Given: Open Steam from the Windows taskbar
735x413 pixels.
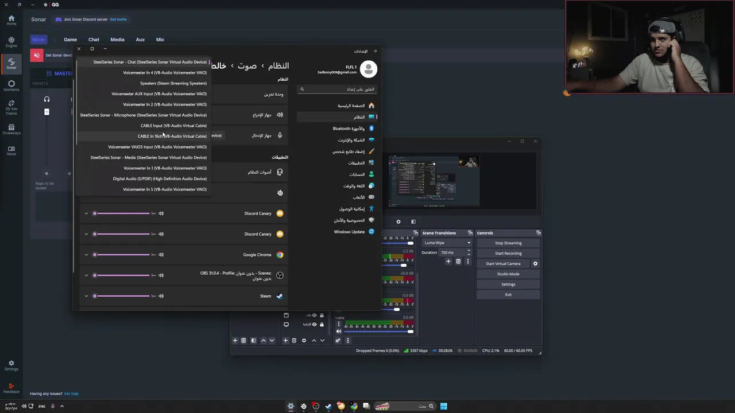Looking at the screenshot, I should 328,406.
